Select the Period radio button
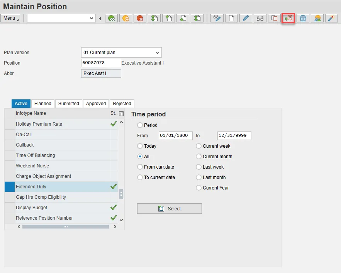The width and height of the screenshot is (341, 273). 140,125
